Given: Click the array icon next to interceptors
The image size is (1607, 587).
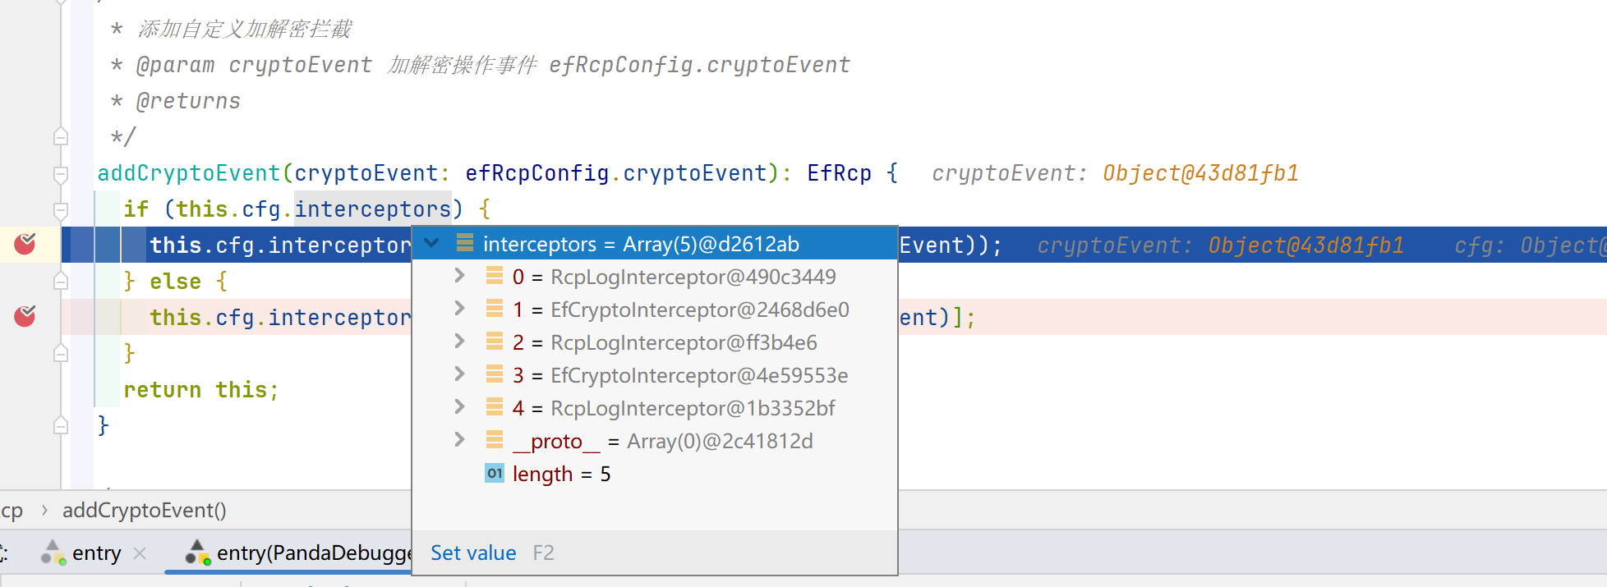Looking at the screenshot, I should pos(465,243).
